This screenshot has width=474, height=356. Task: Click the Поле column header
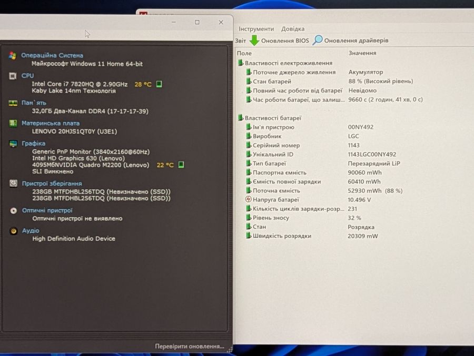click(x=244, y=53)
